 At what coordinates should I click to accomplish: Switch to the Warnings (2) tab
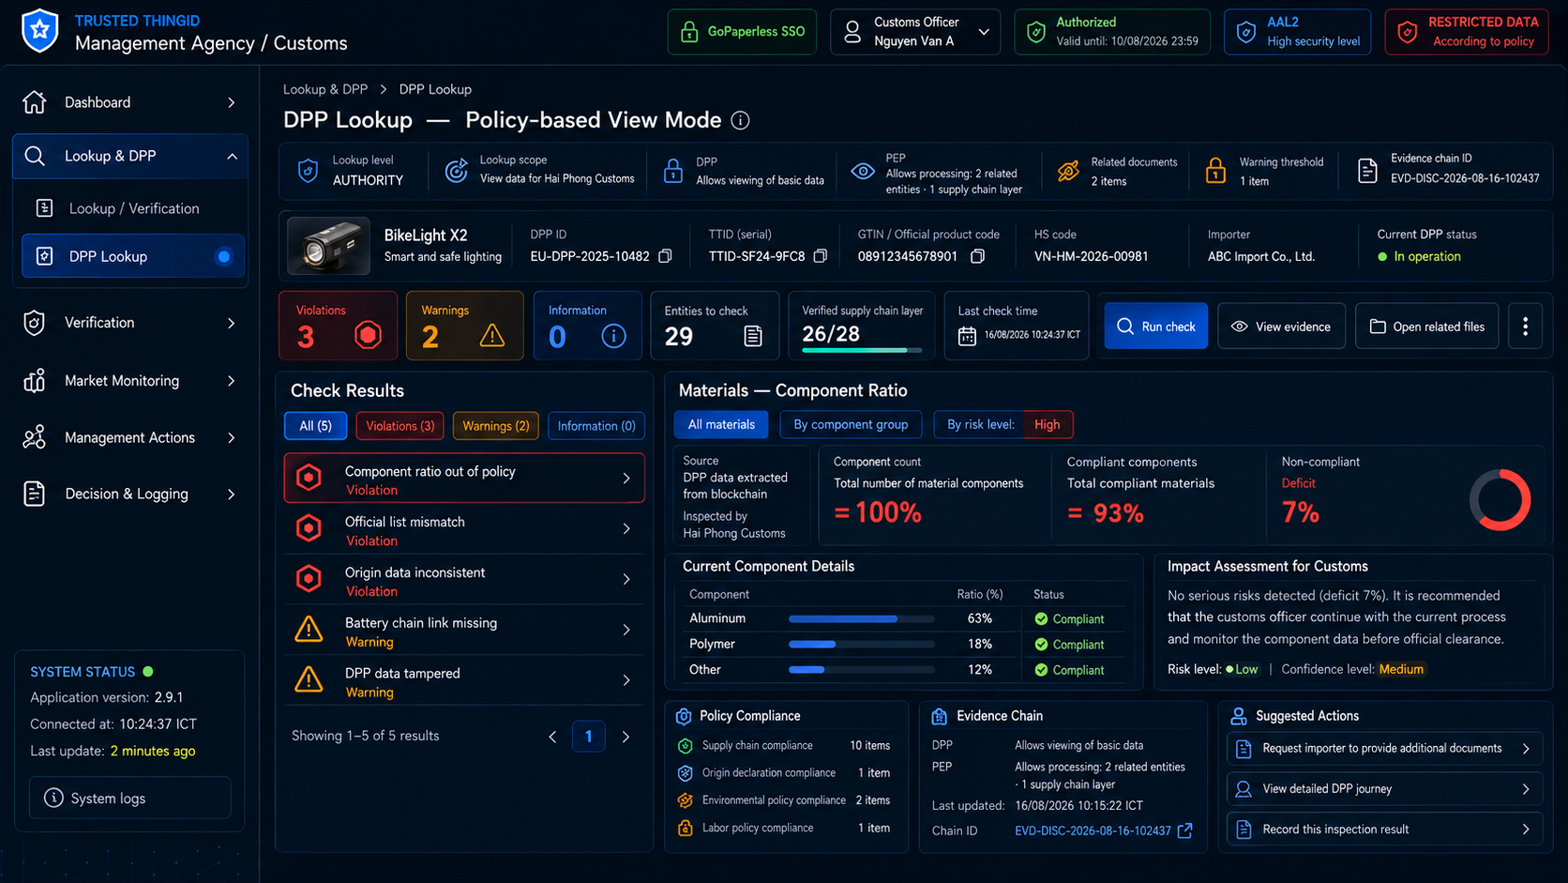[x=496, y=426]
